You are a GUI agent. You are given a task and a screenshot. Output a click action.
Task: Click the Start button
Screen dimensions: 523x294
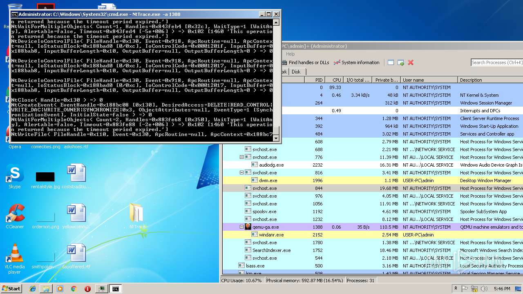(11, 289)
